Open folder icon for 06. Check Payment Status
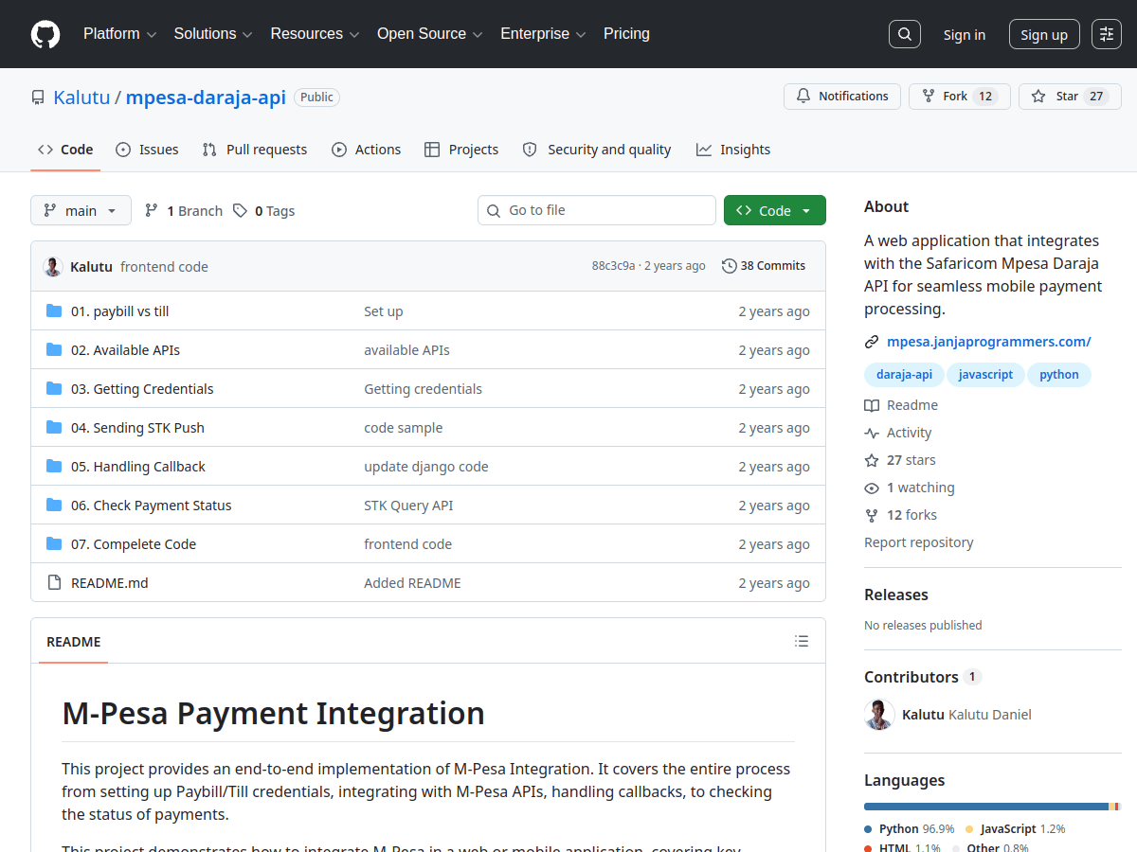This screenshot has width=1137, height=852. [54, 506]
